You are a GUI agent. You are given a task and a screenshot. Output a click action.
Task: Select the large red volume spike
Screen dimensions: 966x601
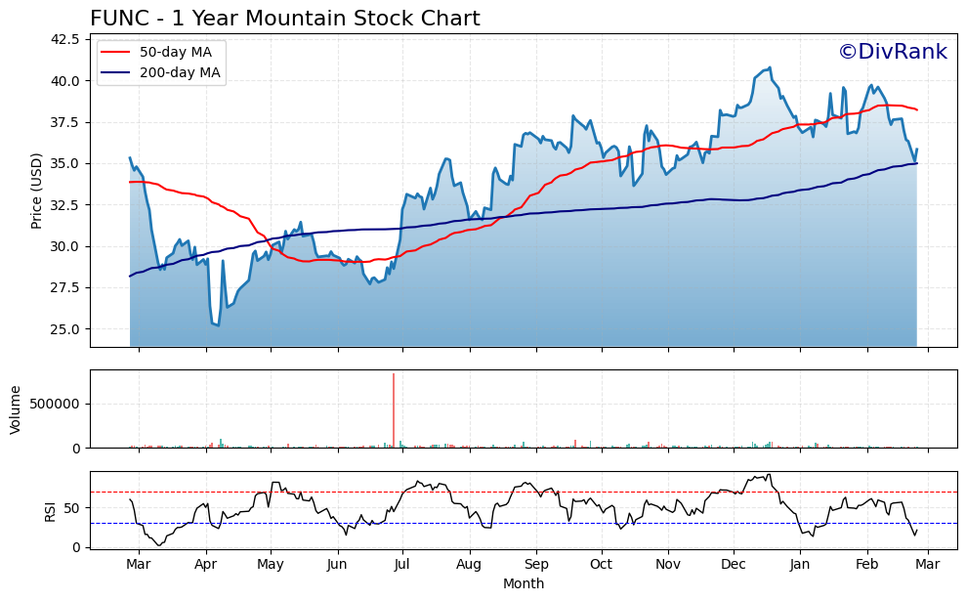pyautogui.click(x=394, y=410)
